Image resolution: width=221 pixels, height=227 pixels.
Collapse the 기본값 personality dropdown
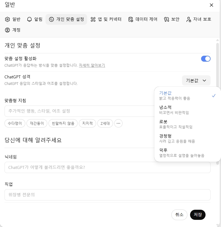pyautogui.click(x=196, y=80)
